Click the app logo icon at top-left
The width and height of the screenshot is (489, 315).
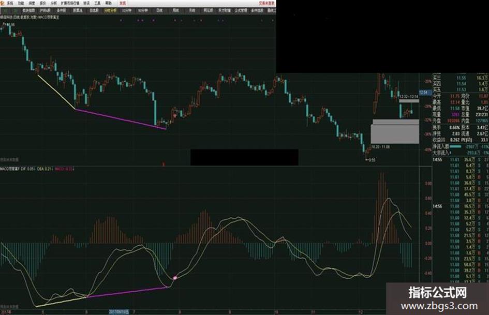(2, 3)
